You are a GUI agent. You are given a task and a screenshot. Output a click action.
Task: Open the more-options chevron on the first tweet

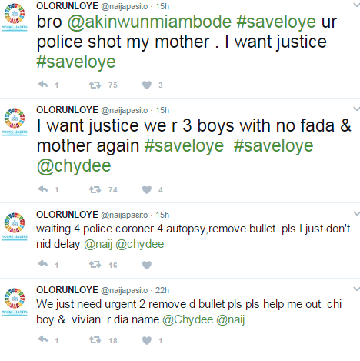357,5
